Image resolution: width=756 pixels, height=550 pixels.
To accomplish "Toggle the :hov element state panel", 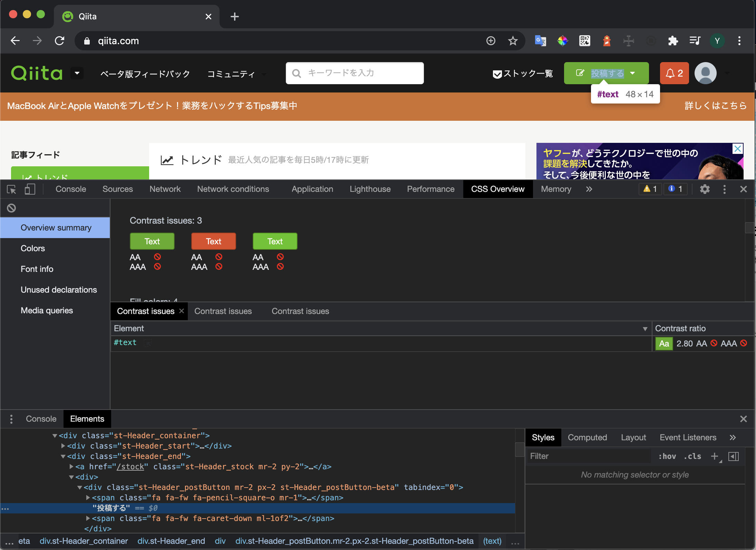I will click(667, 456).
